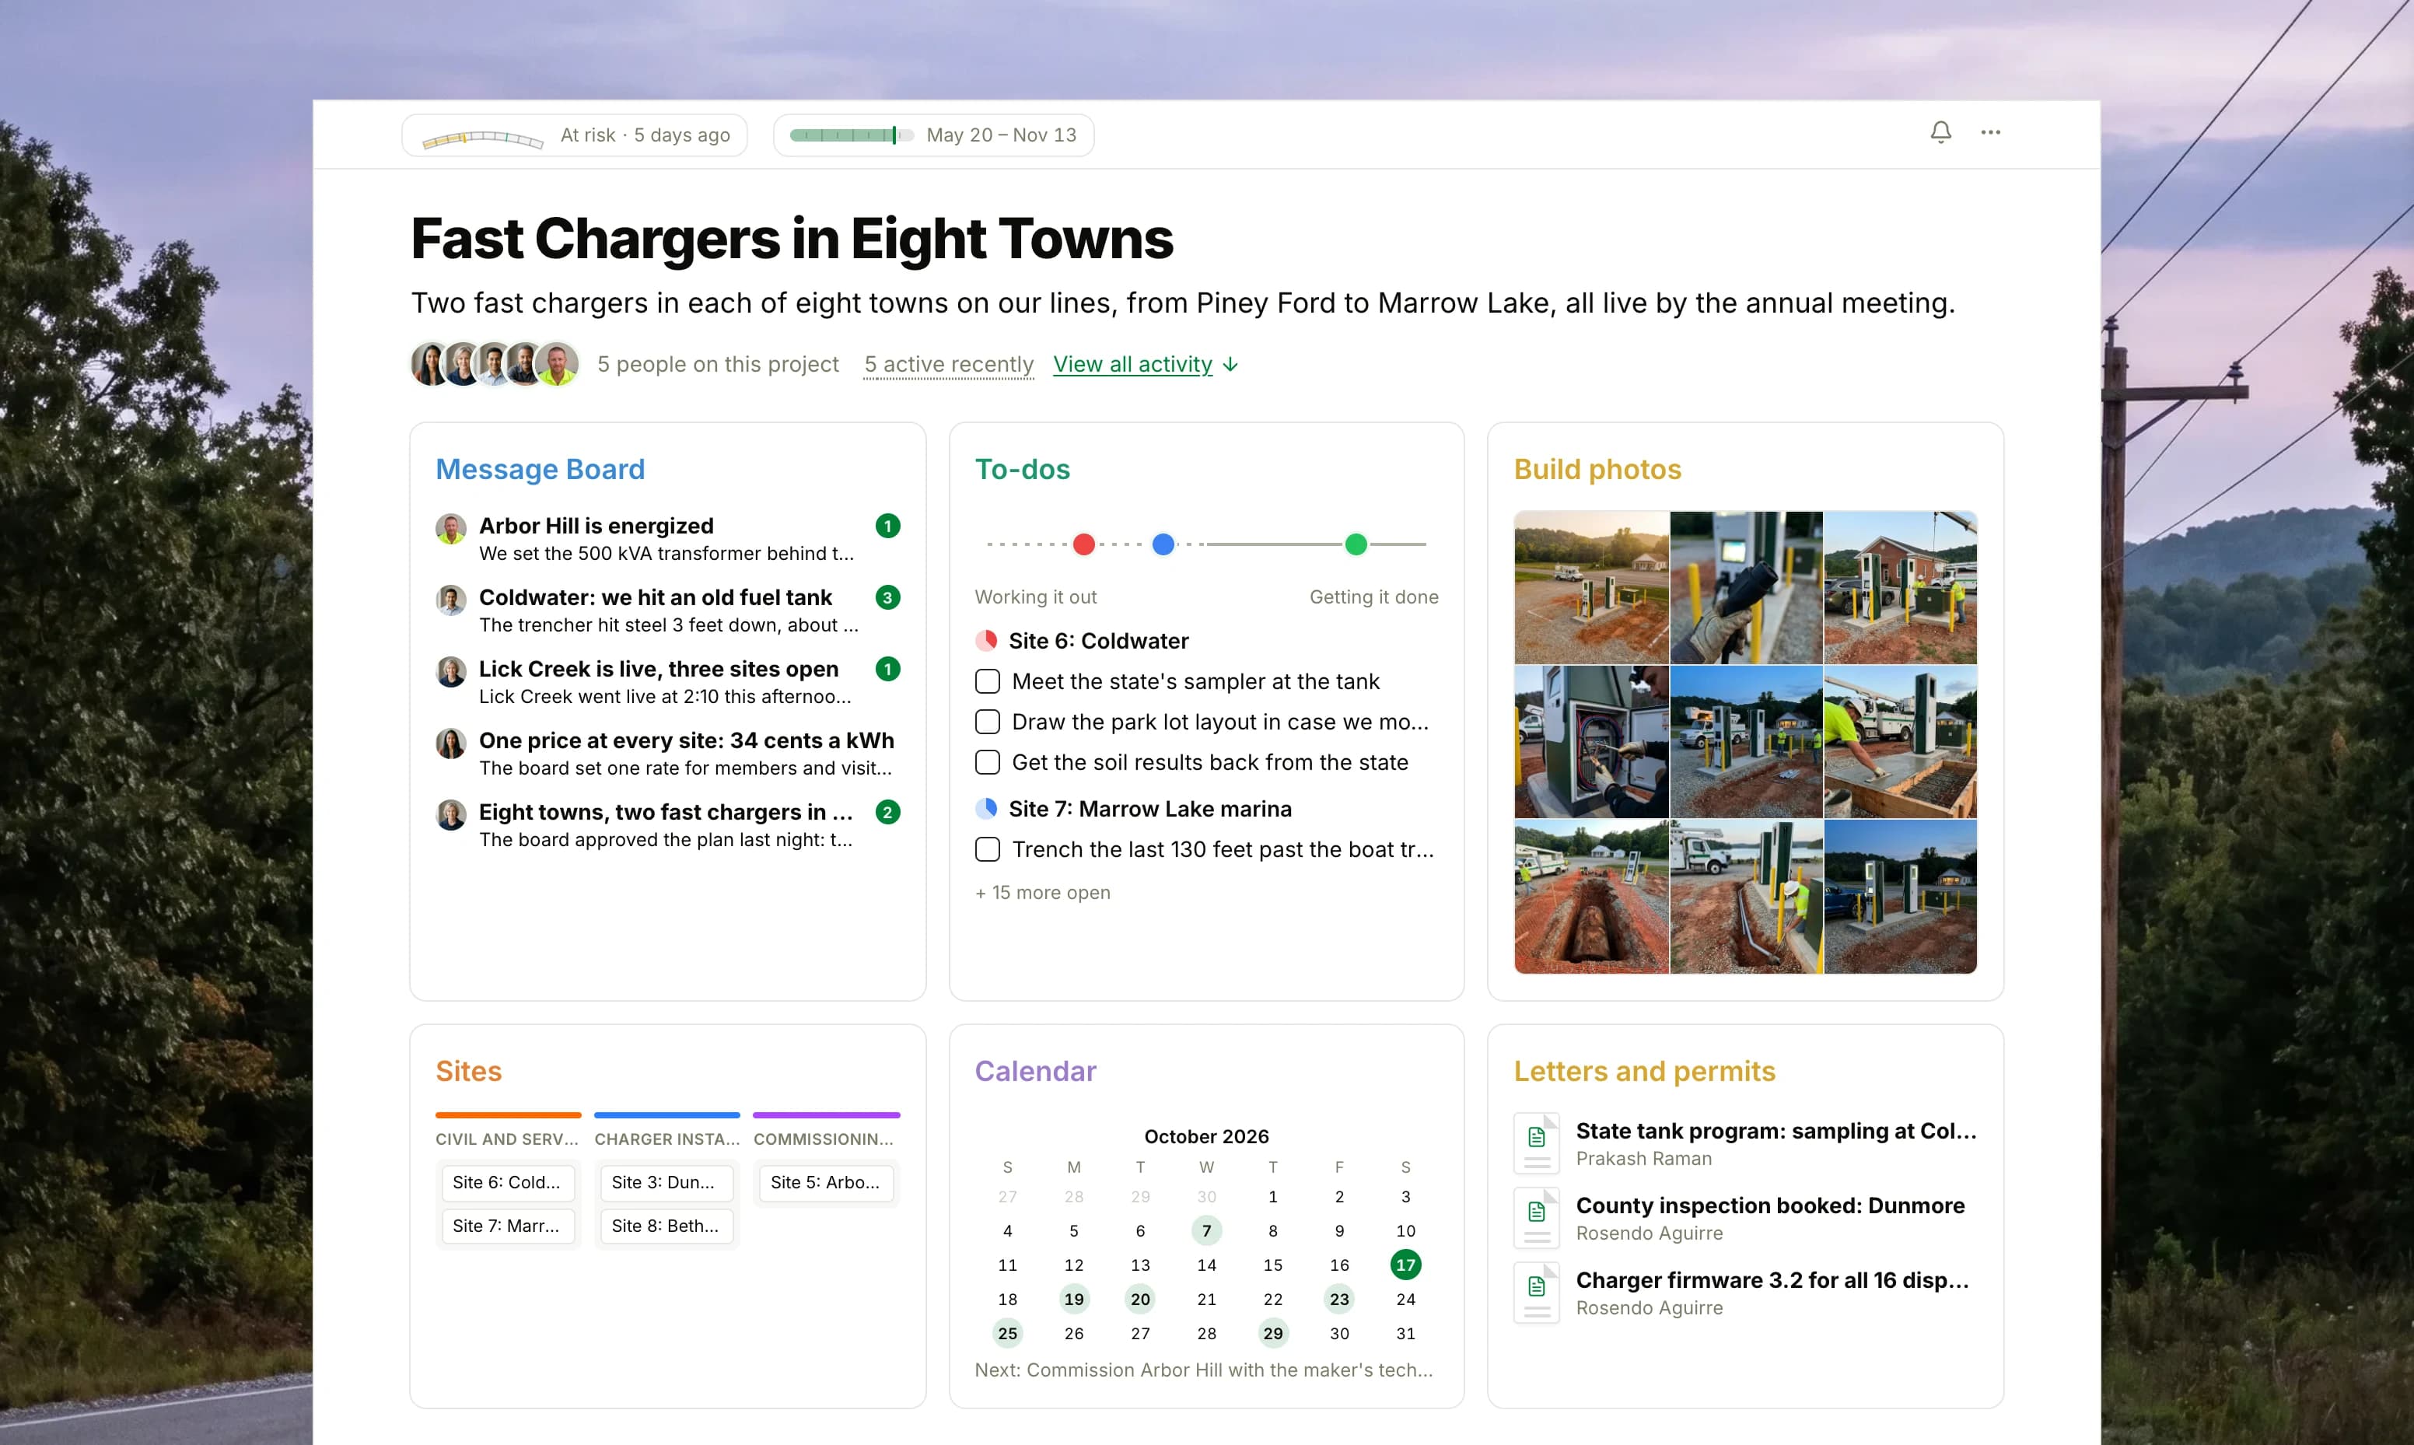Open the To-dos section
2414x1445 pixels.
coord(1022,469)
